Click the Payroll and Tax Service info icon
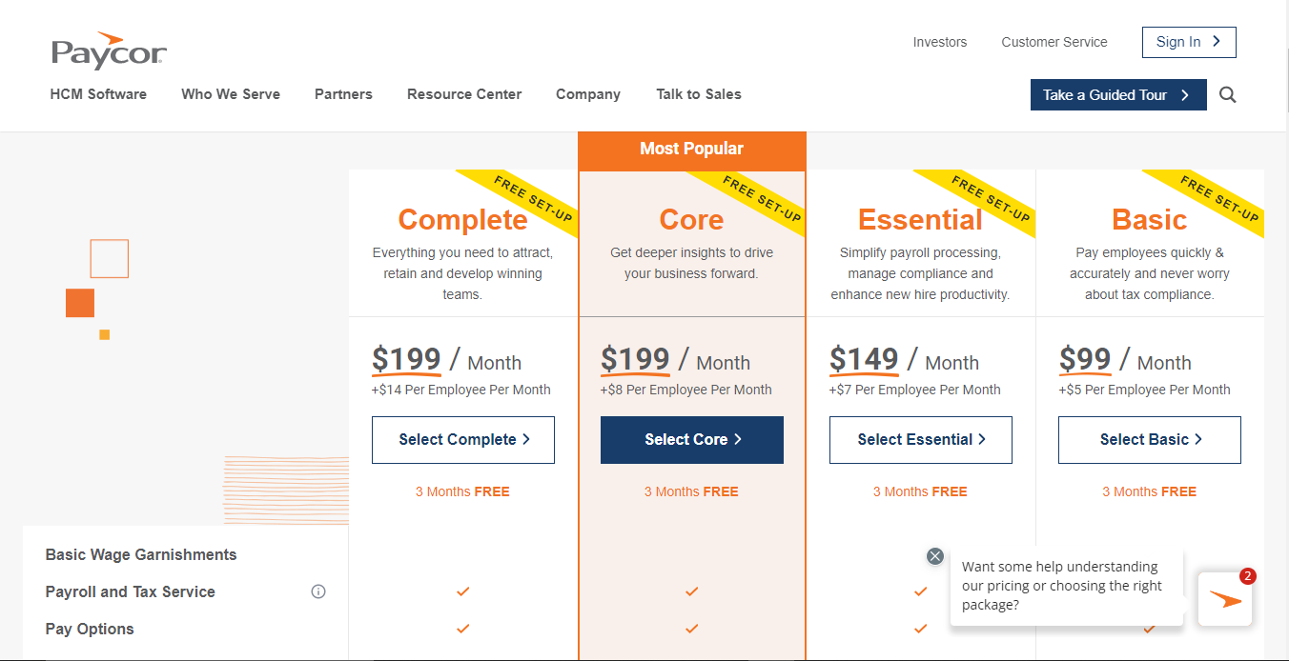This screenshot has height=661, width=1289. [x=318, y=591]
